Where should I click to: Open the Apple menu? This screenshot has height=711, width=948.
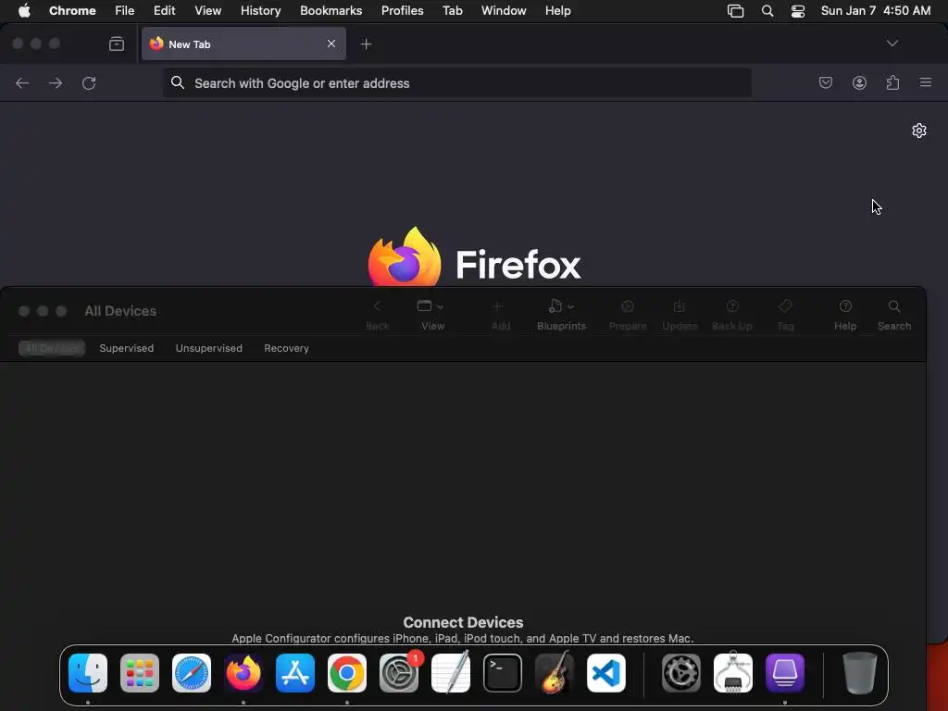click(24, 11)
